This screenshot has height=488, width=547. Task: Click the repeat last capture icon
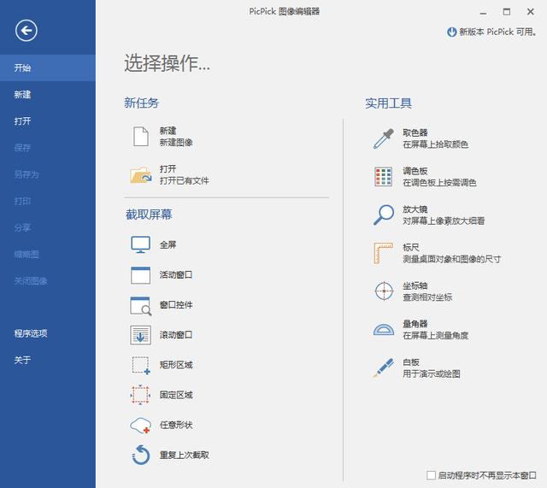pos(141,455)
